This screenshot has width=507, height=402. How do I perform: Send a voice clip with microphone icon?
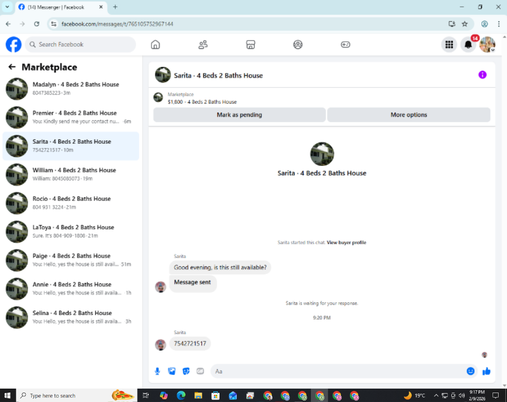tap(157, 371)
